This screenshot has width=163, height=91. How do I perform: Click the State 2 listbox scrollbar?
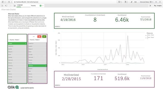[x=46, y=57]
